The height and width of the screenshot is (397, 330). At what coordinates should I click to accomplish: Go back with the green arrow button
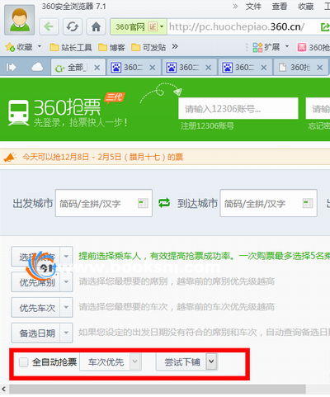pos(49,26)
